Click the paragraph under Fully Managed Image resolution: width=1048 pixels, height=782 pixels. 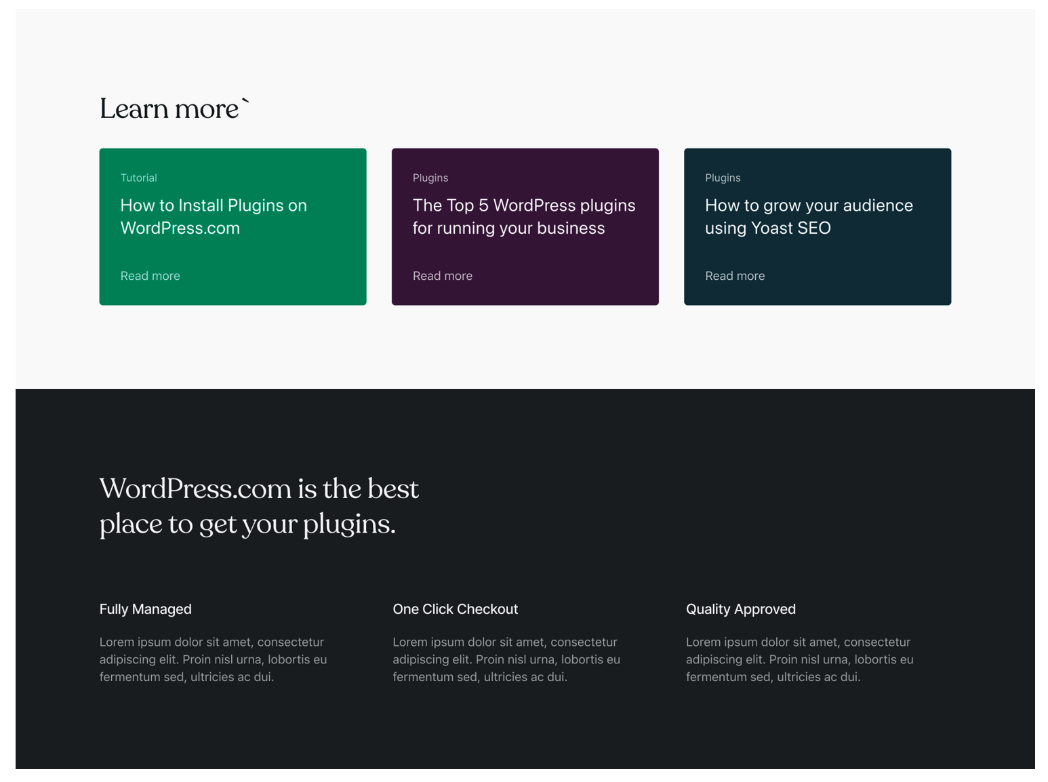(213, 659)
